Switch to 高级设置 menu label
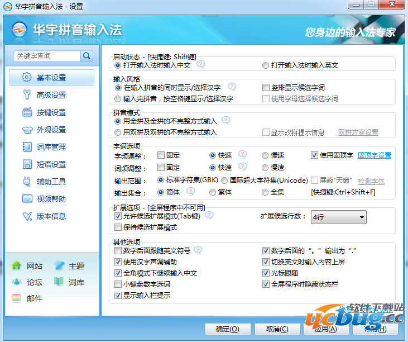 pyautogui.click(x=51, y=95)
